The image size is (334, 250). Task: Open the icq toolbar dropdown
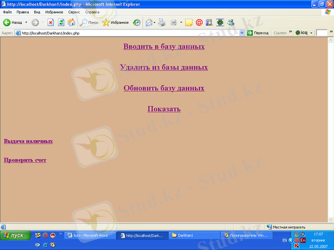click(x=311, y=33)
